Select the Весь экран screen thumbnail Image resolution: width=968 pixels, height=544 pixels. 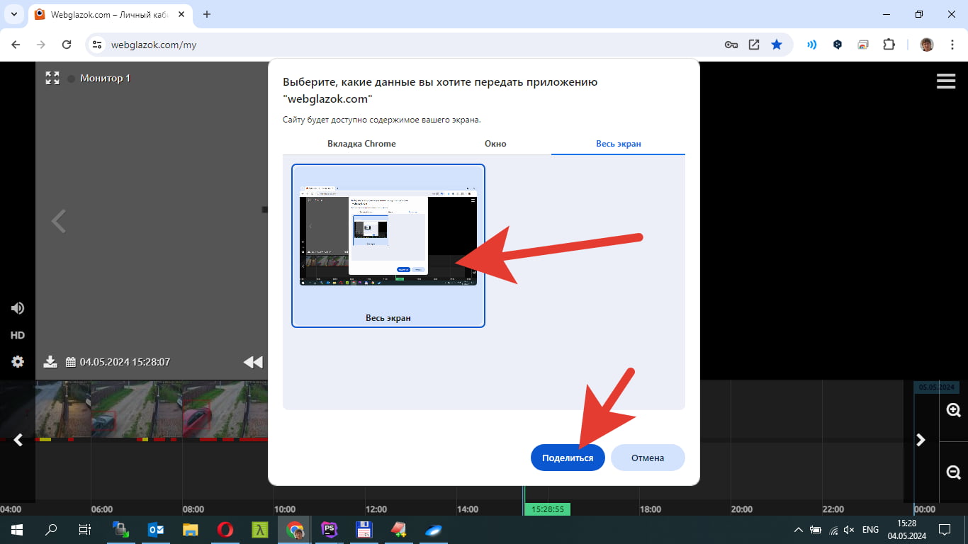(x=388, y=245)
